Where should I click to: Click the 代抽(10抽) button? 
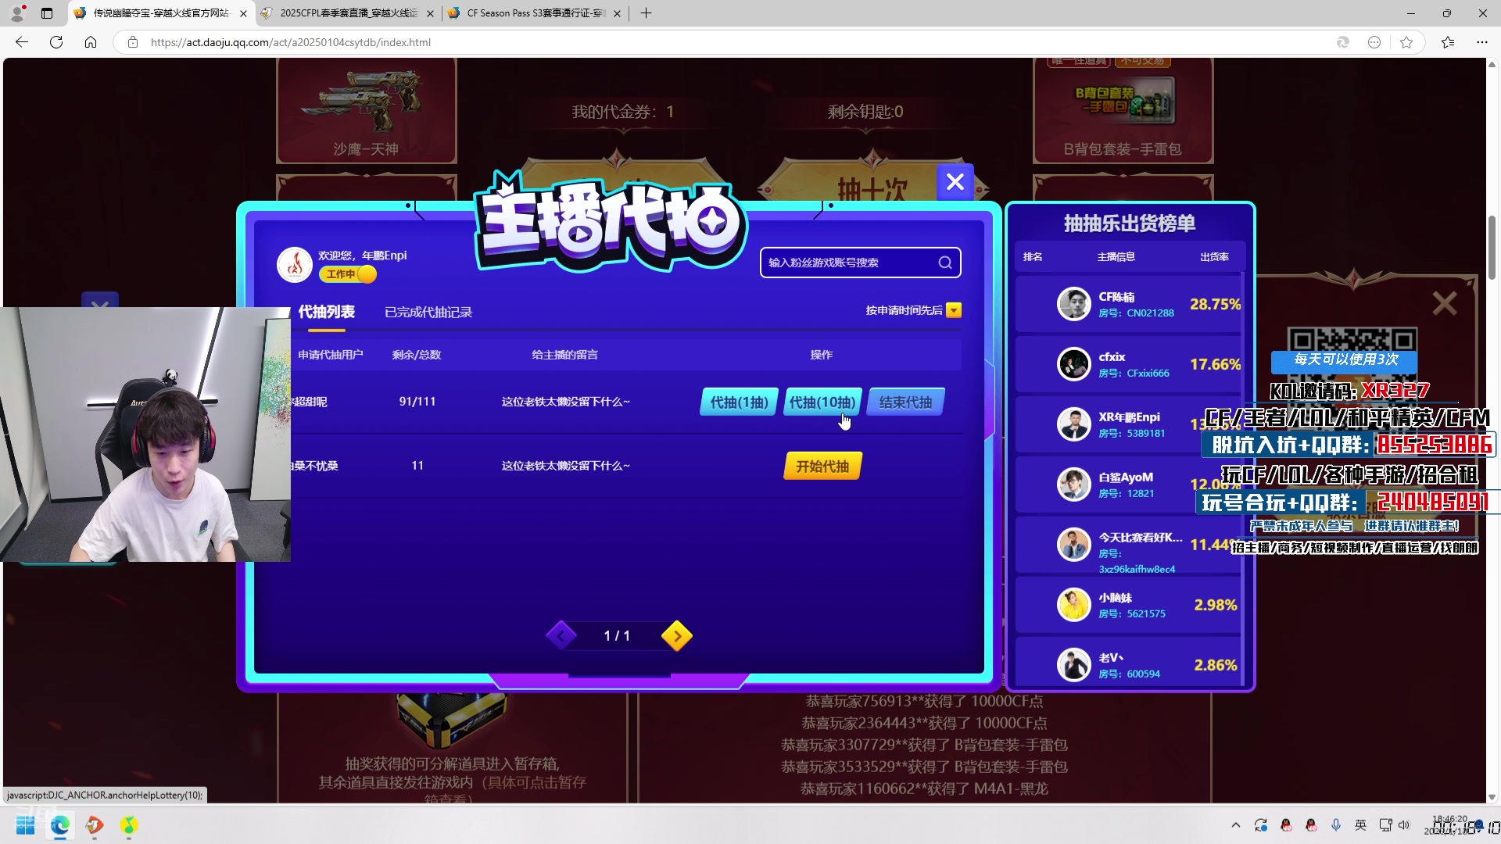pos(822,402)
